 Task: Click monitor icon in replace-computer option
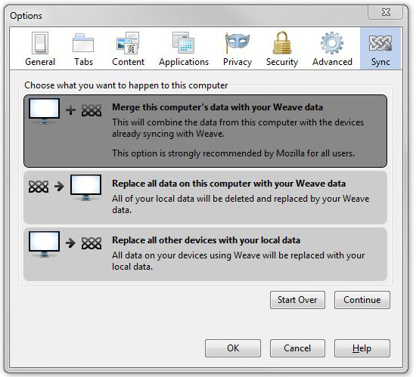click(85, 187)
